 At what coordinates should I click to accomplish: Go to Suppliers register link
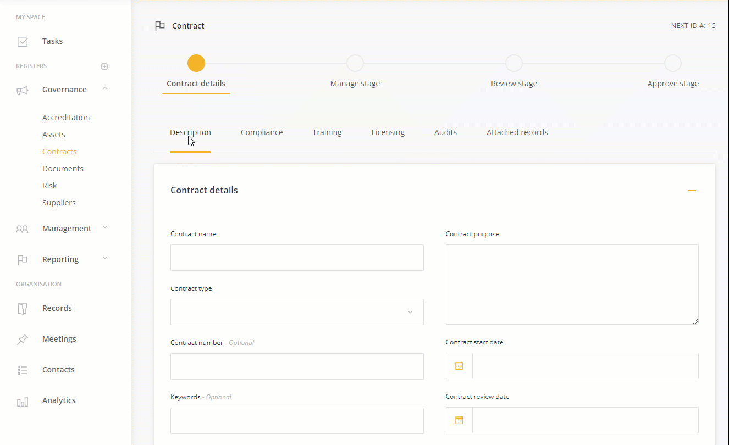[x=59, y=203]
